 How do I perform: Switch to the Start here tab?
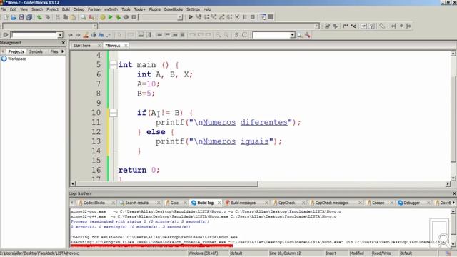click(x=82, y=46)
